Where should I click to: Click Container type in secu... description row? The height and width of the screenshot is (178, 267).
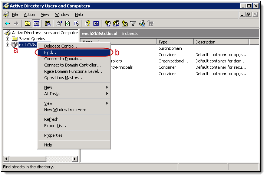pyautogui.click(x=167, y=67)
